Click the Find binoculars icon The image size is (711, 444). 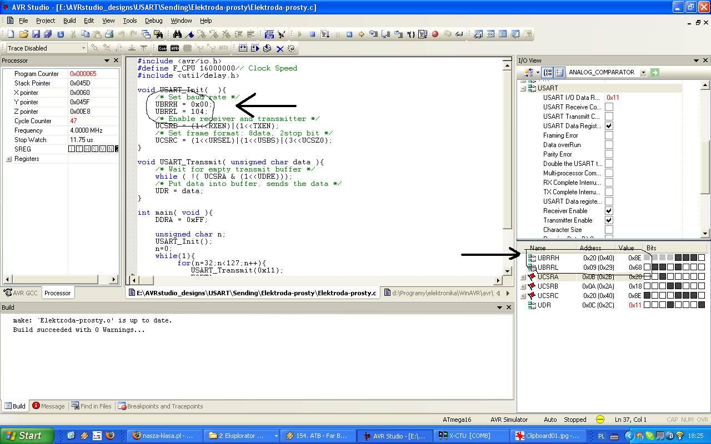tap(177, 34)
